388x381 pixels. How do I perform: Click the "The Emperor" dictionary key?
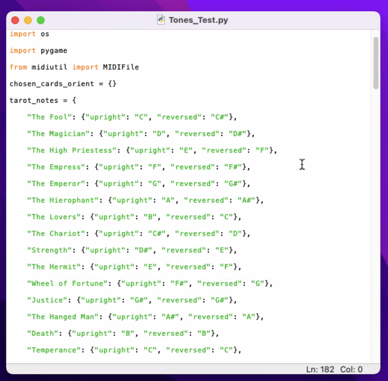pos(56,183)
